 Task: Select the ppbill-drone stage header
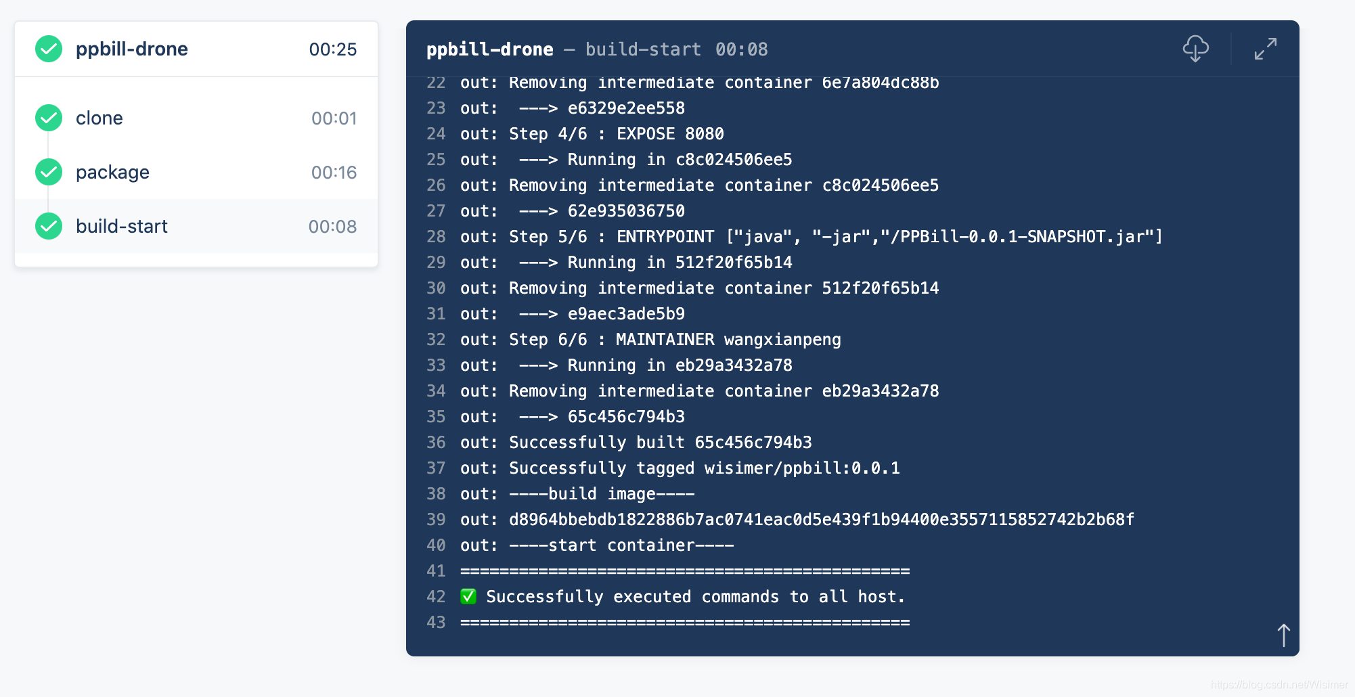[x=196, y=49]
